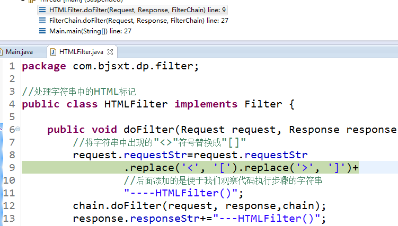Click the Main.main stack frame icon
This screenshot has height=226, width=398.
pos(42,31)
